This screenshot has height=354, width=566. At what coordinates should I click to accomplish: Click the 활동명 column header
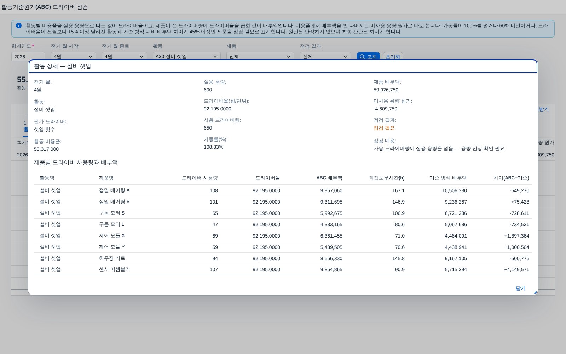pos(47,178)
